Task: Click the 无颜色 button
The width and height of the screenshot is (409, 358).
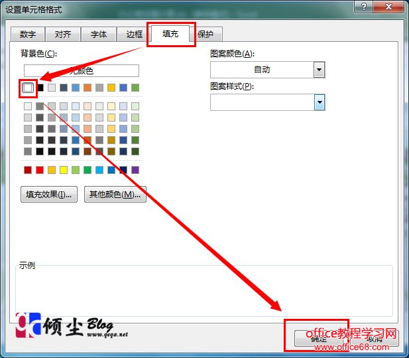Action: pyautogui.click(x=82, y=71)
